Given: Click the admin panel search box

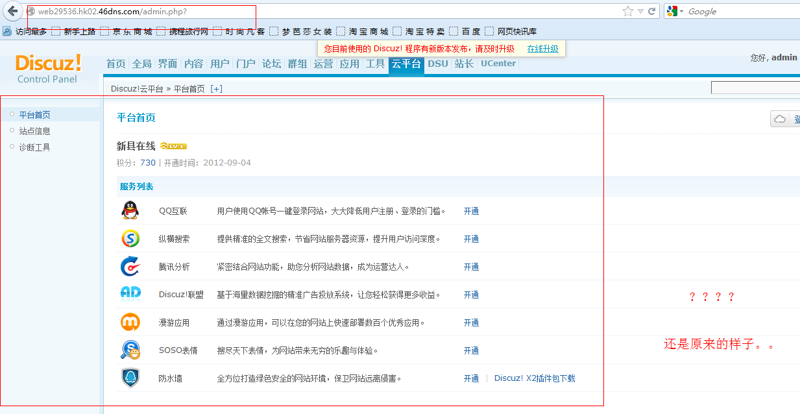Looking at the screenshot, I should 755,88.
